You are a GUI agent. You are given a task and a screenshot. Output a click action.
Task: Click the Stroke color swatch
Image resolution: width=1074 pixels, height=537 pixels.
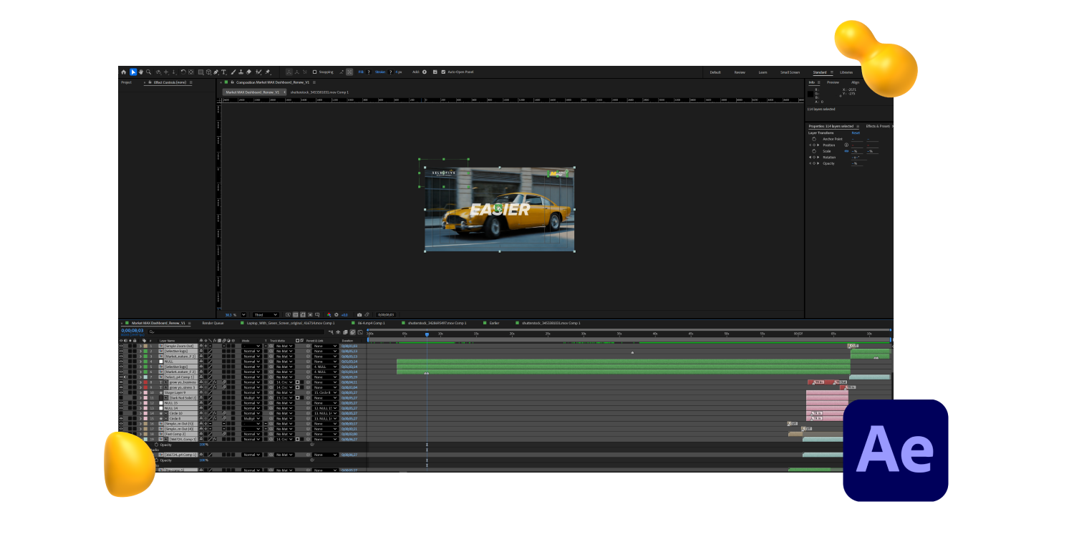pyautogui.click(x=390, y=72)
